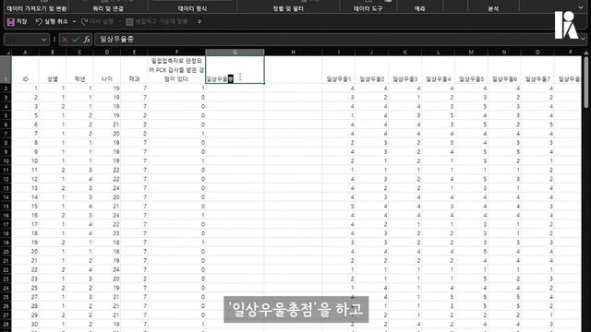Click the Save (저장) icon

[11, 22]
